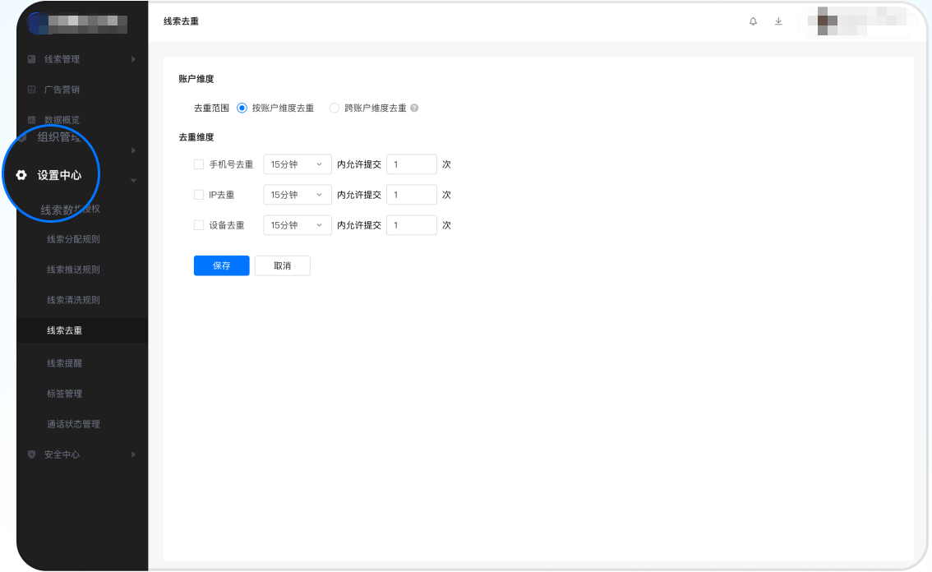The height and width of the screenshot is (572, 932).
Task: Check the IP去重 option
Action: tap(198, 194)
